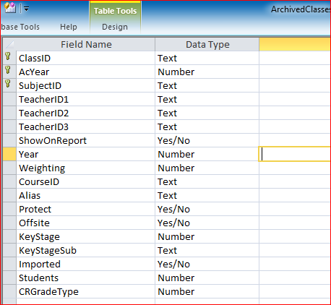331x305 pixels.
Task: Click the Number data type of CRGradeType
Action: 176,292
